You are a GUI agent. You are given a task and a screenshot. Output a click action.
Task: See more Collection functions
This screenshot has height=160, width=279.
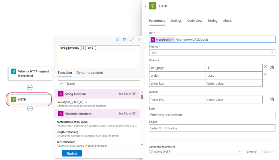128,113
